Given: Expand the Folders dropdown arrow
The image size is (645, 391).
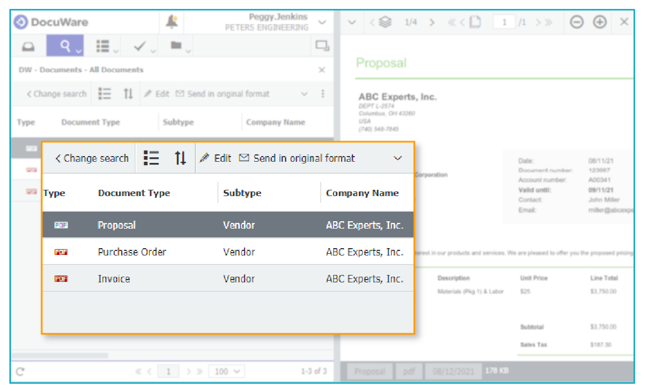Looking at the screenshot, I should click(189, 51).
